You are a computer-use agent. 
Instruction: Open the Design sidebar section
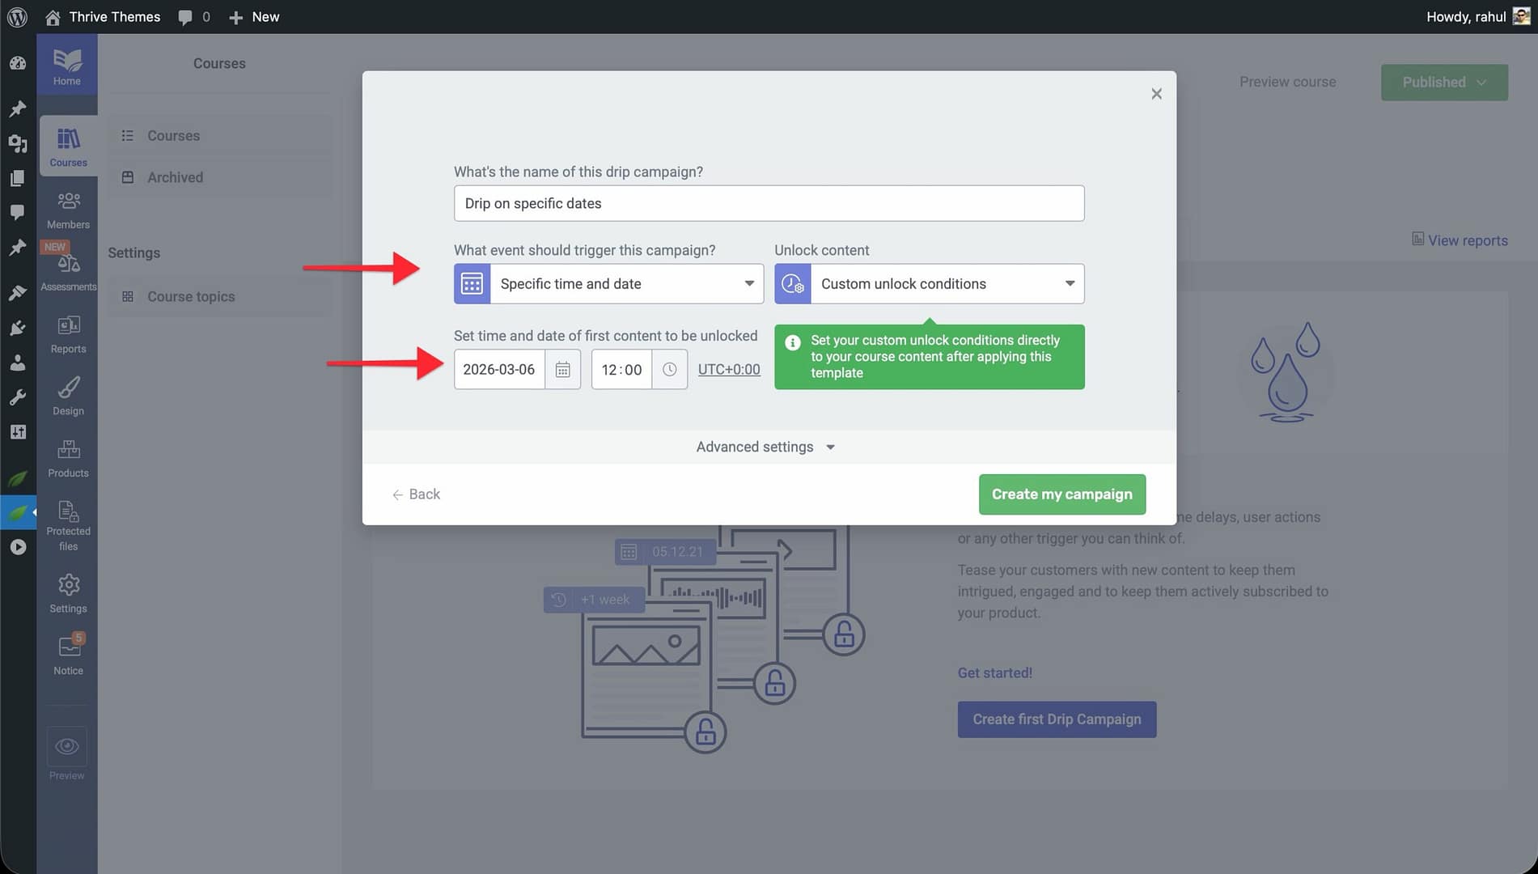pos(68,397)
